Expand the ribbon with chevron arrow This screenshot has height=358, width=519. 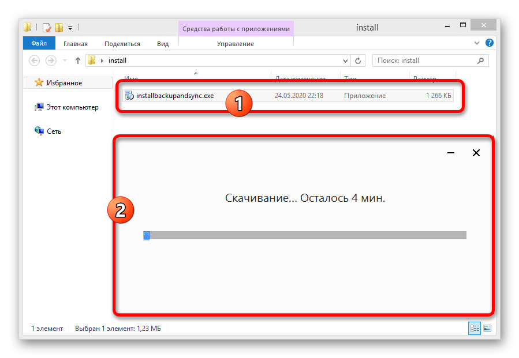(477, 43)
